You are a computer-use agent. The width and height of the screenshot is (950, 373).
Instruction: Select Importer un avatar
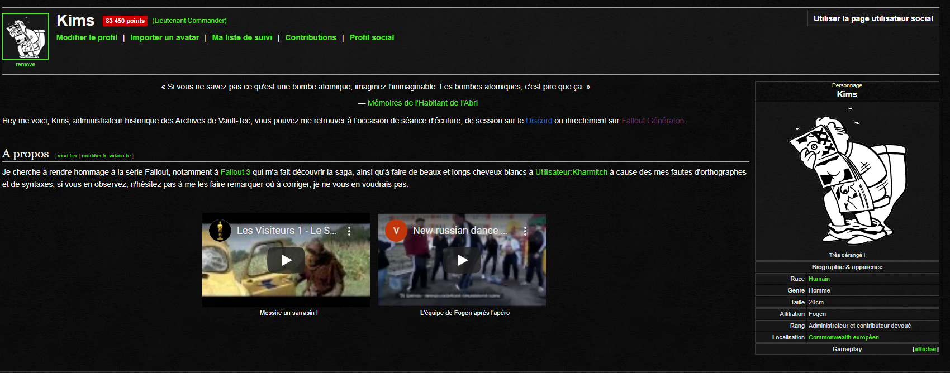[x=164, y=37]
